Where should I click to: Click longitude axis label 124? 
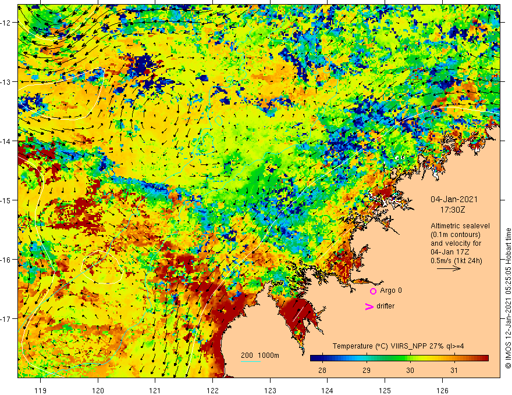click(x=328, y=390)
